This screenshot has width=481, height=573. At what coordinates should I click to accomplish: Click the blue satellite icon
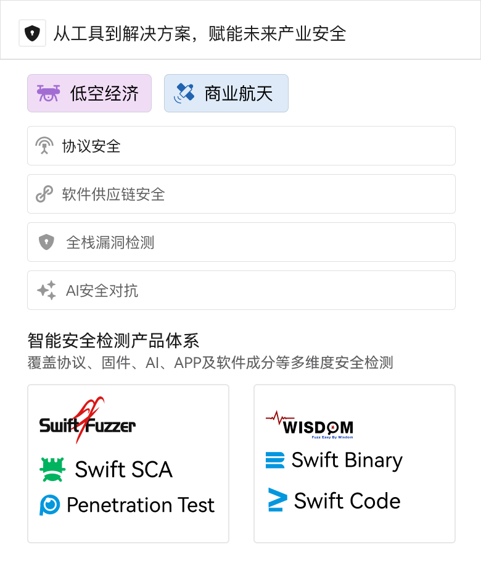tap(185, 93)
